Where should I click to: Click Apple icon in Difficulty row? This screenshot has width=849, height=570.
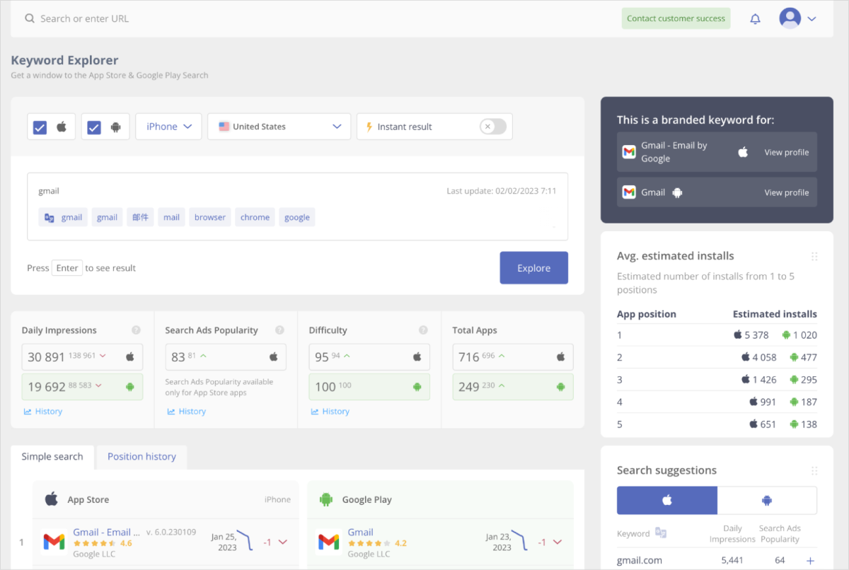click(417, 357)
